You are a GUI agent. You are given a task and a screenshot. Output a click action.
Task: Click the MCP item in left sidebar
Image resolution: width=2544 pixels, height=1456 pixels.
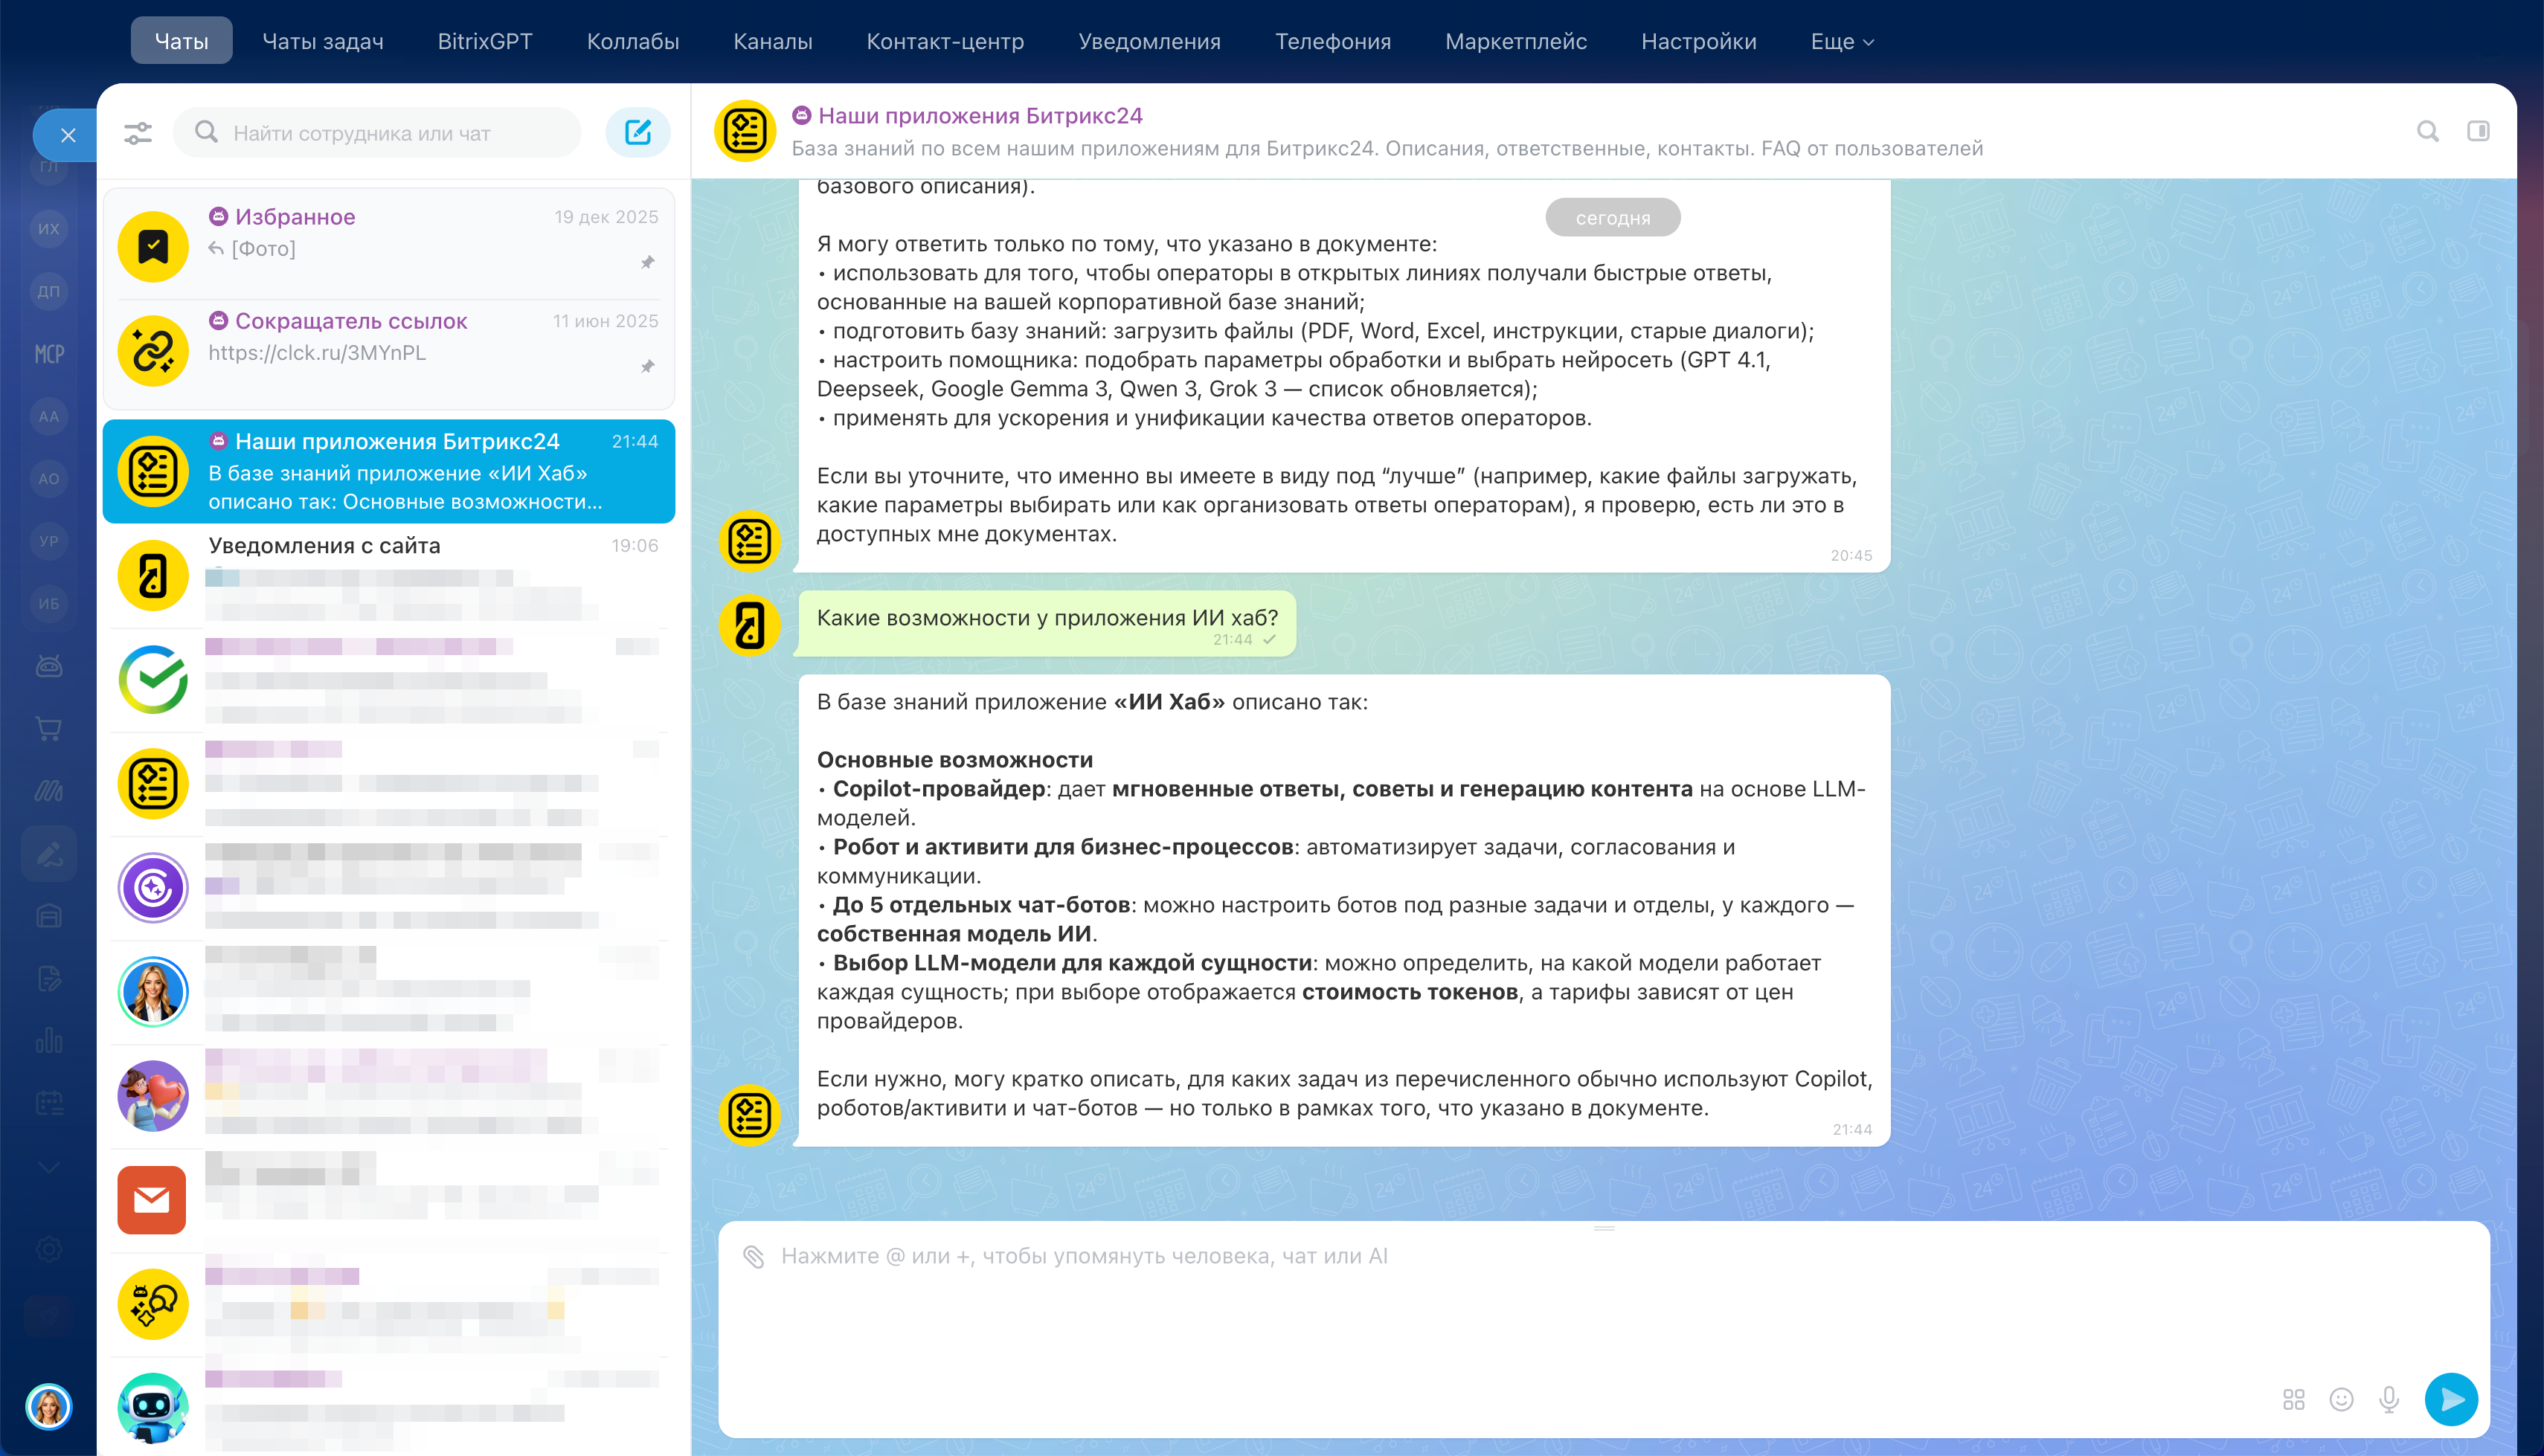pos(49,354)
